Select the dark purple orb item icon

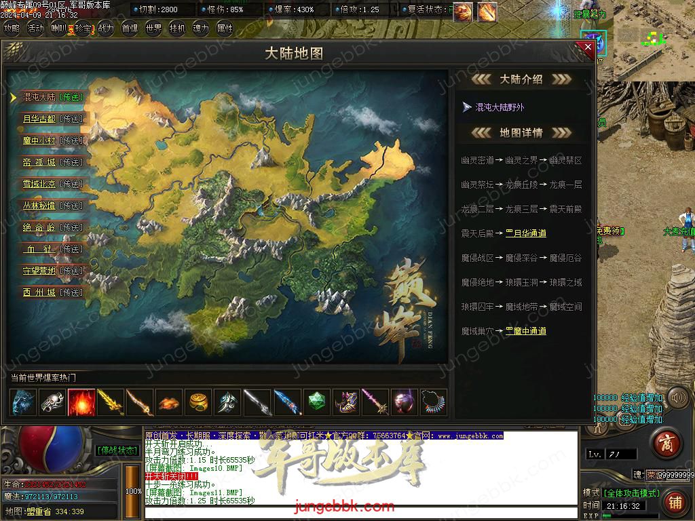click(403, 402)
